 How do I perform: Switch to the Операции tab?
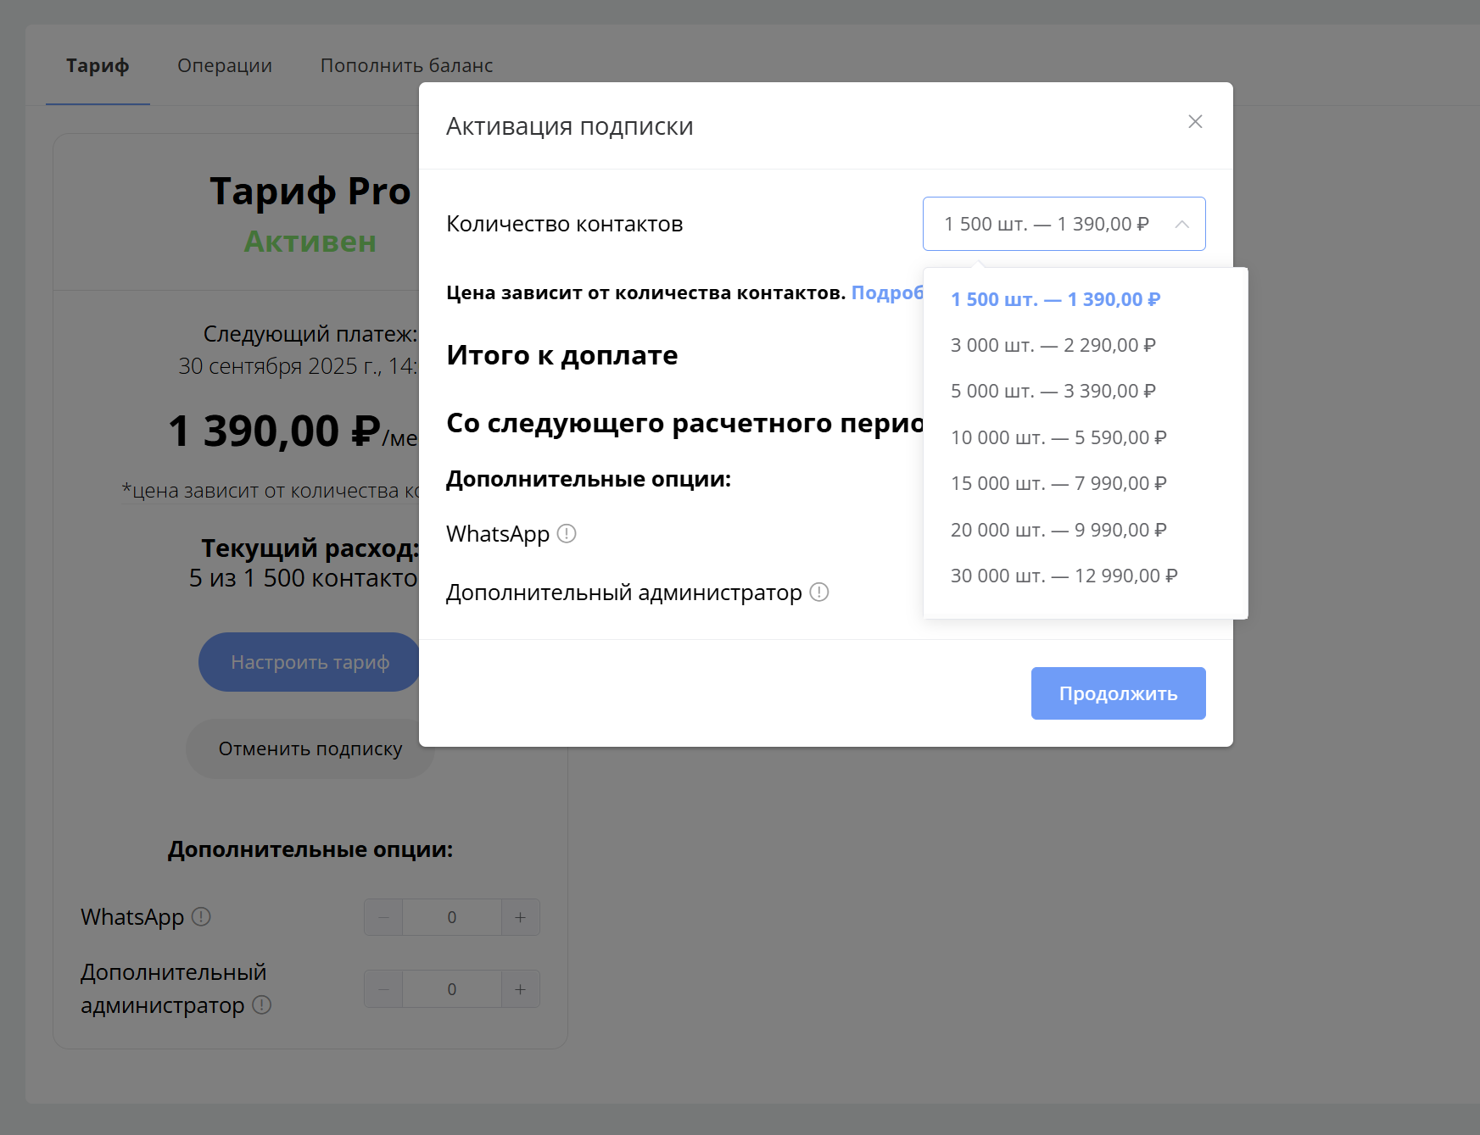pyautogui.click(x=224, y=65)
